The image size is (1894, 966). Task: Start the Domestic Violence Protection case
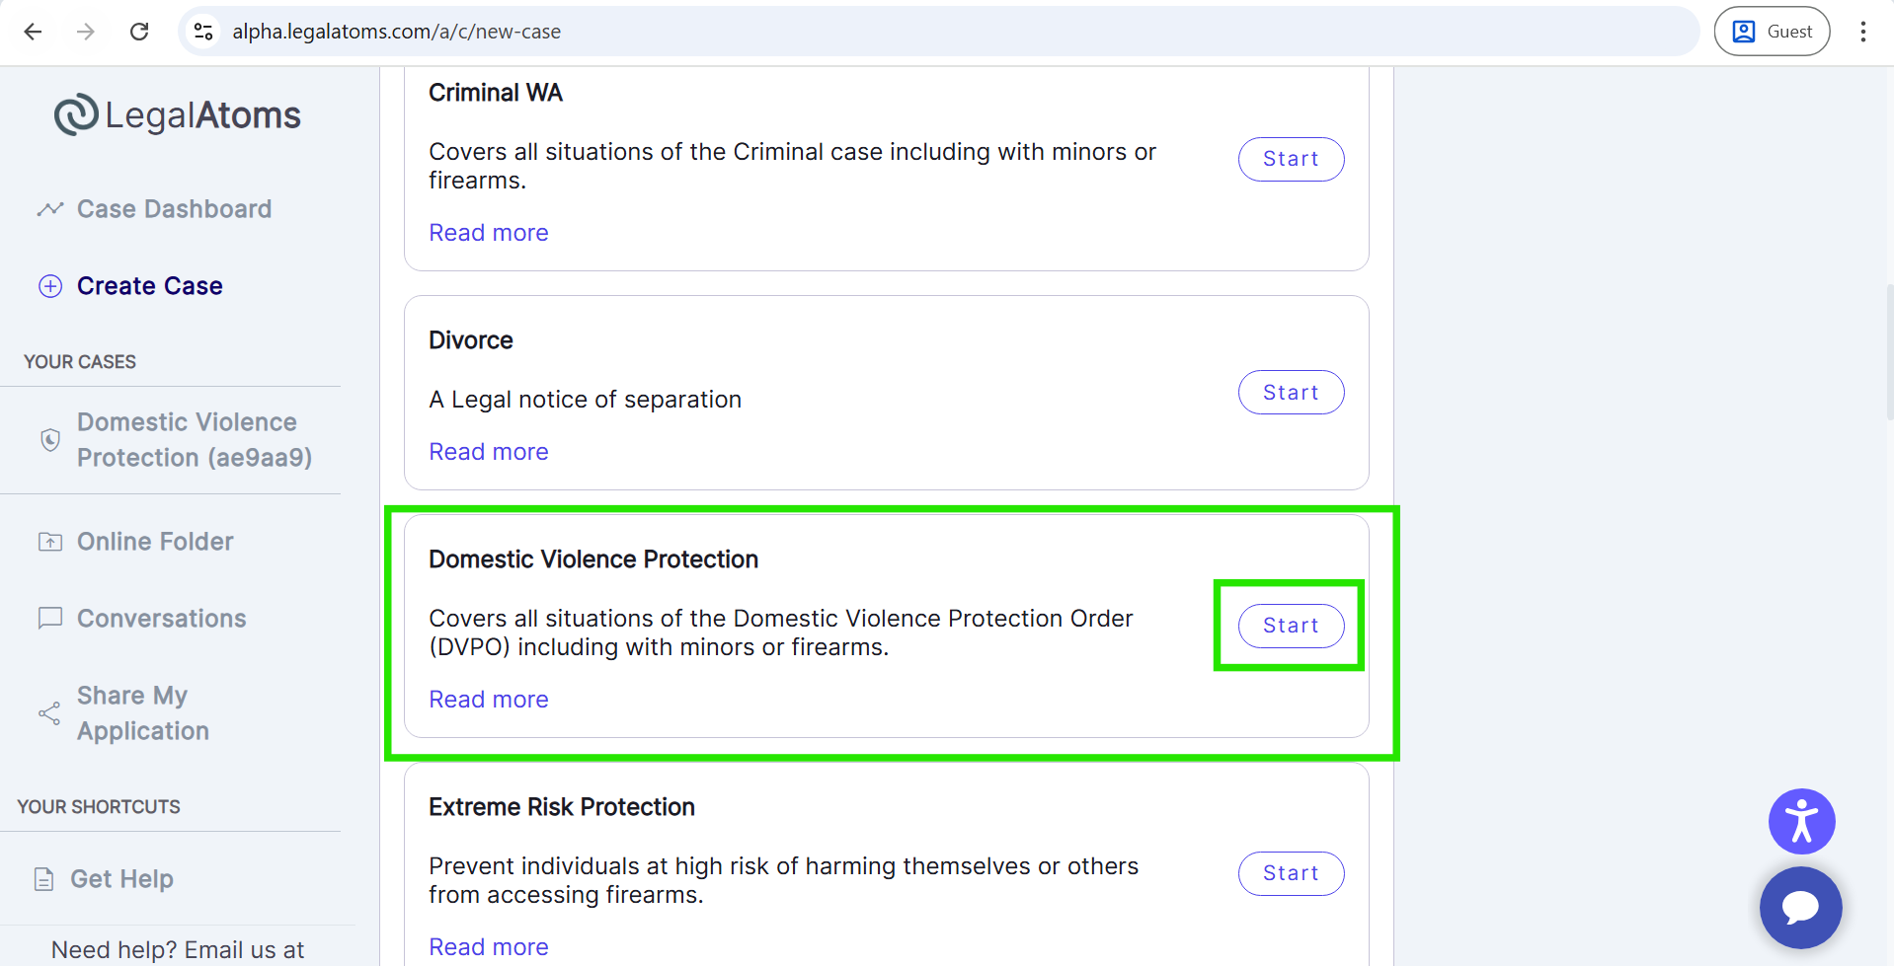point(1291,626)
